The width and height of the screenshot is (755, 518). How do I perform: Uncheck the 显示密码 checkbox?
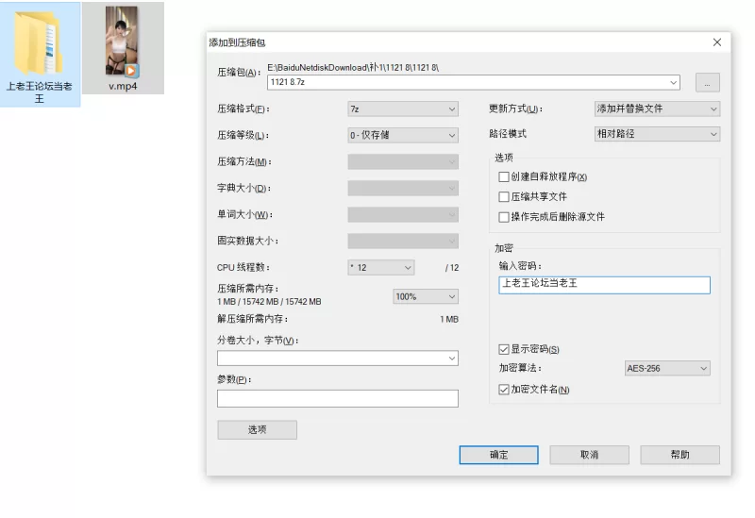tap(504, 349)
